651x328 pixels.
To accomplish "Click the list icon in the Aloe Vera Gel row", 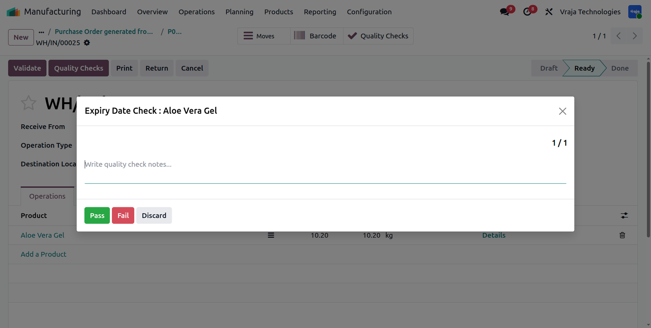I will point(271,235).
